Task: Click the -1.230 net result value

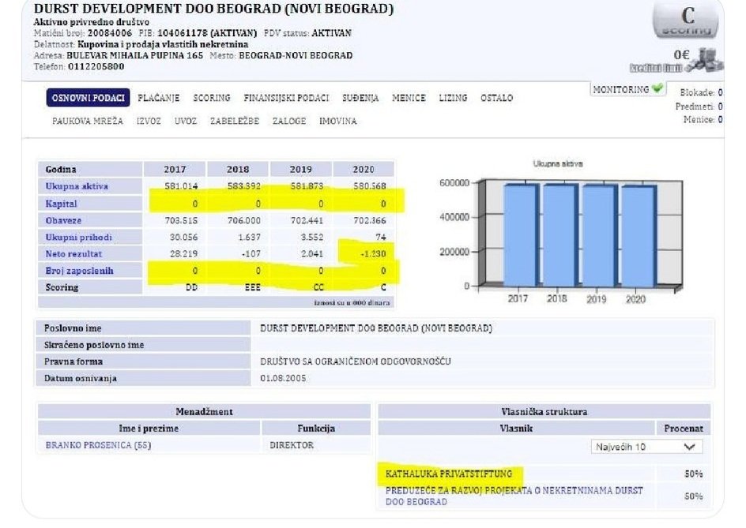Action: pos(373,254)
